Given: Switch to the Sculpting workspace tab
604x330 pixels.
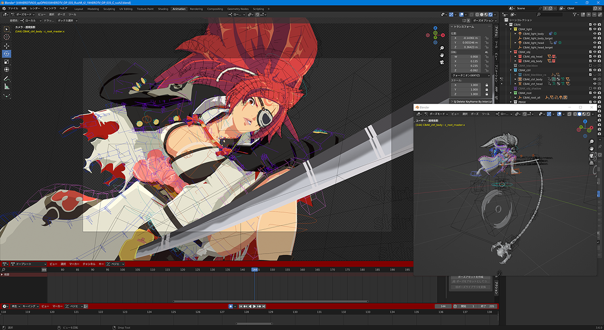Looking at the screenshot, I should coord(109,8).
